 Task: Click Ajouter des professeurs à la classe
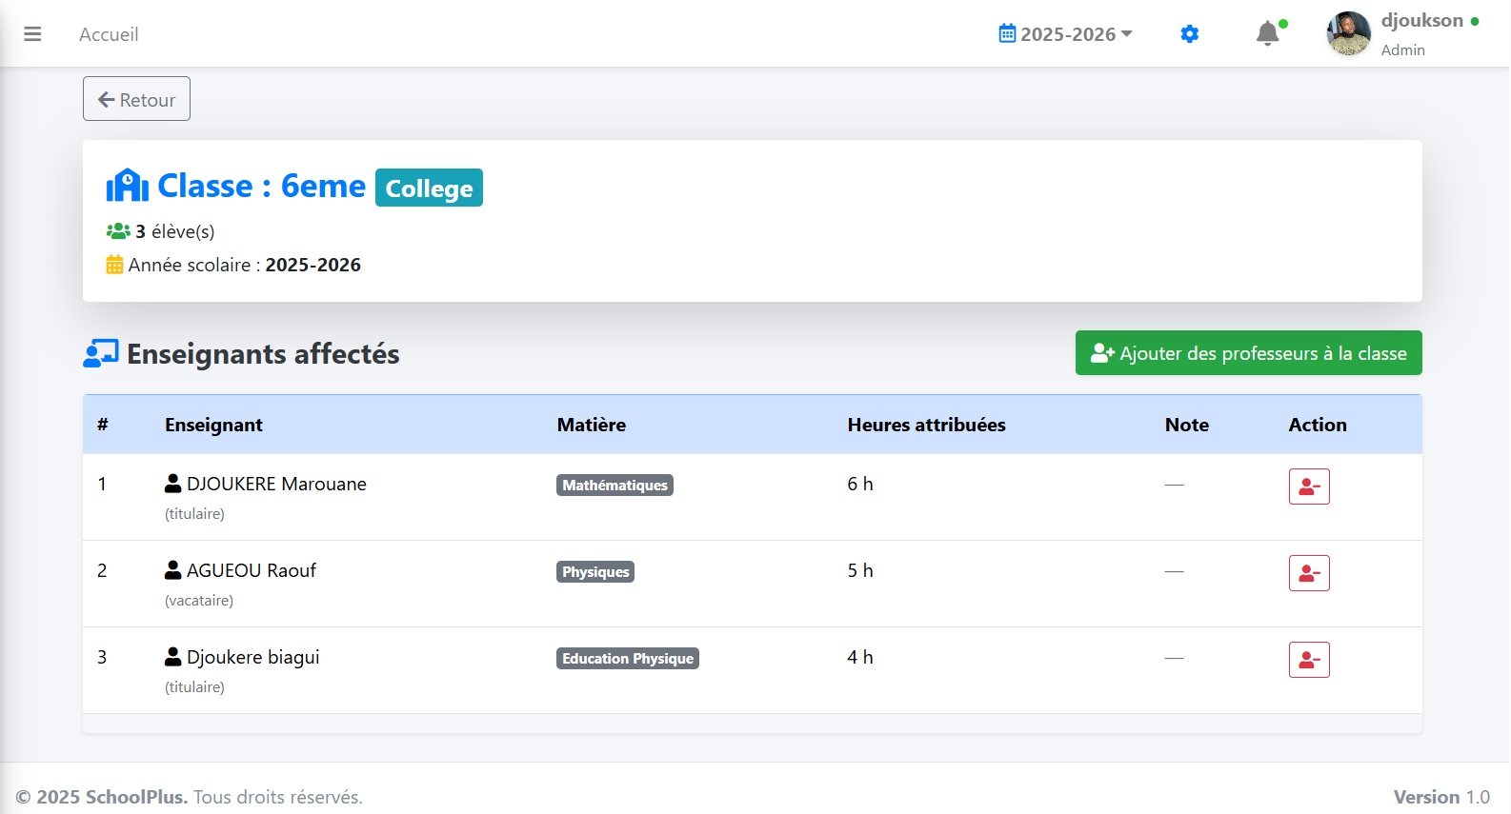pos(1248,353)
